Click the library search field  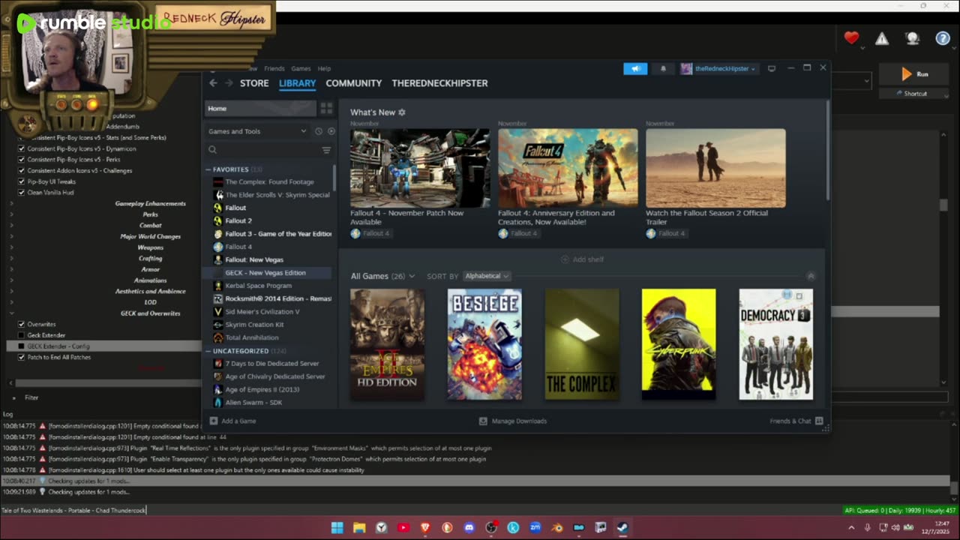click(x=262, y=150)
